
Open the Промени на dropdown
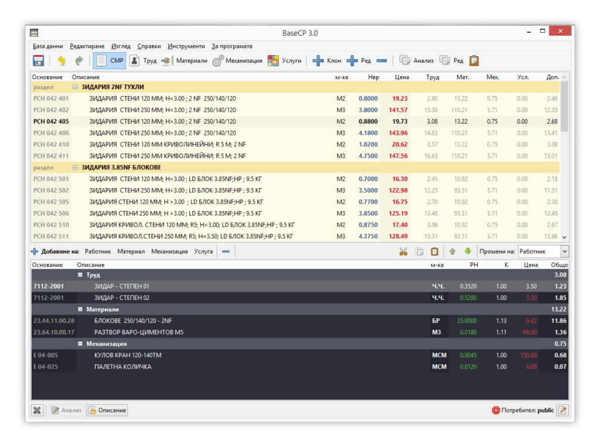pos(543,251)
